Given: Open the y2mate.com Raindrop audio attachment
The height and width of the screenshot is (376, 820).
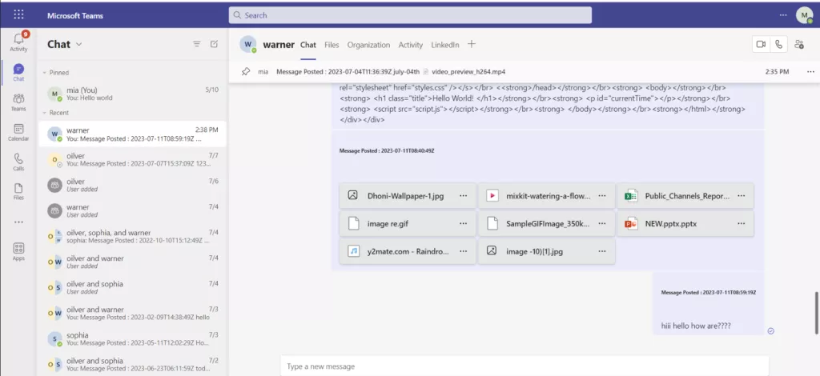Looking at the screenshot, I should (x=408, y=251).
